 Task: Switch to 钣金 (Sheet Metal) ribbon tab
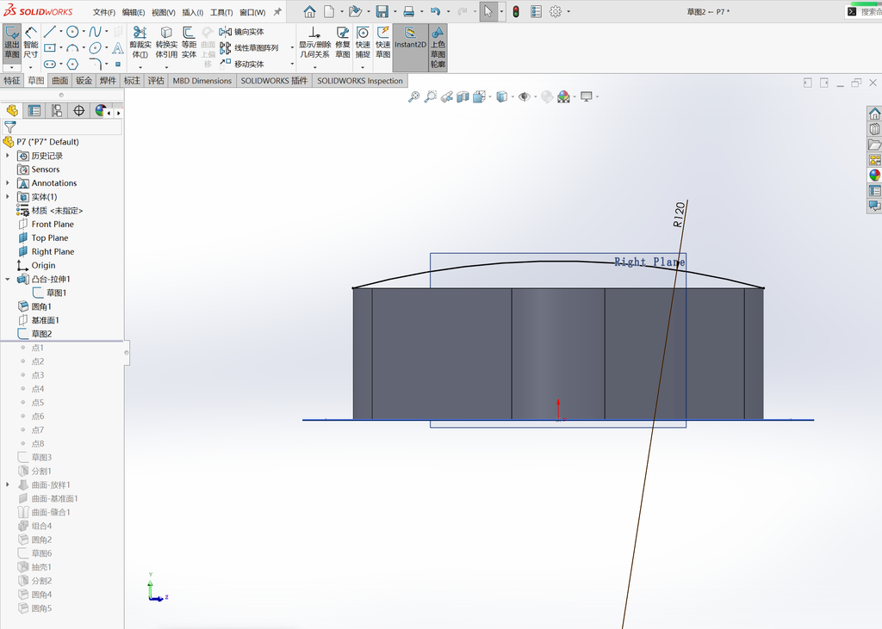pos(84,80)
